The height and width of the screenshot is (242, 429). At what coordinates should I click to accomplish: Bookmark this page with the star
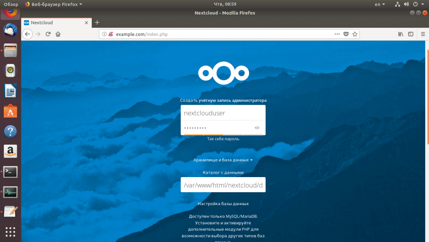tap(355, 34)
